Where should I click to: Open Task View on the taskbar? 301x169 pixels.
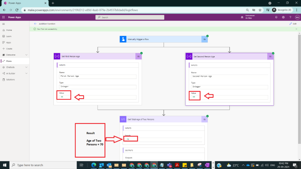coord(81,165)
